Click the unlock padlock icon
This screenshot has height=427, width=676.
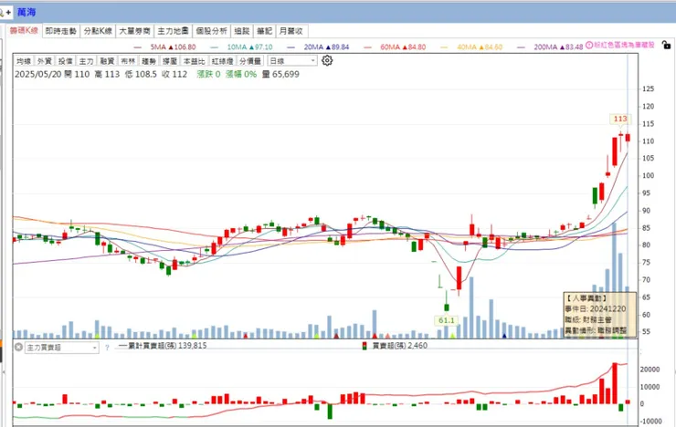666,45
